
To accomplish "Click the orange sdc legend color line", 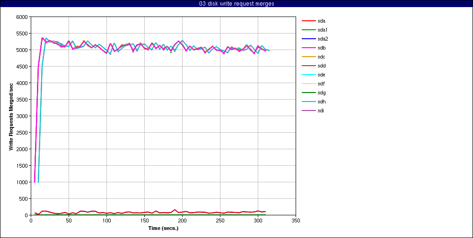I will [x=308, y=57].
